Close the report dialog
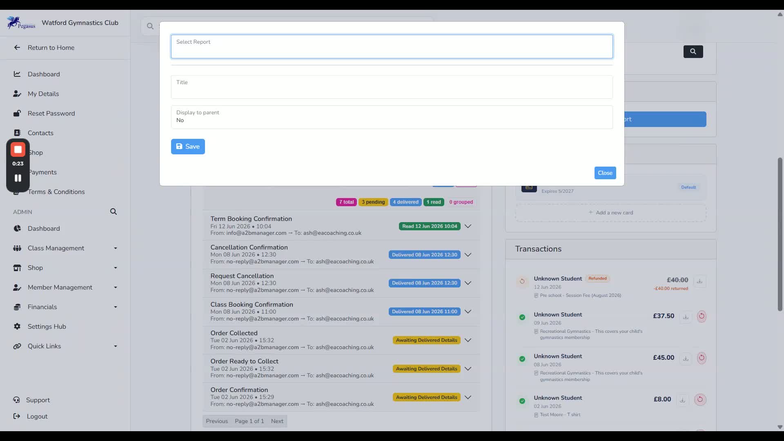 (x=605, y=173)
